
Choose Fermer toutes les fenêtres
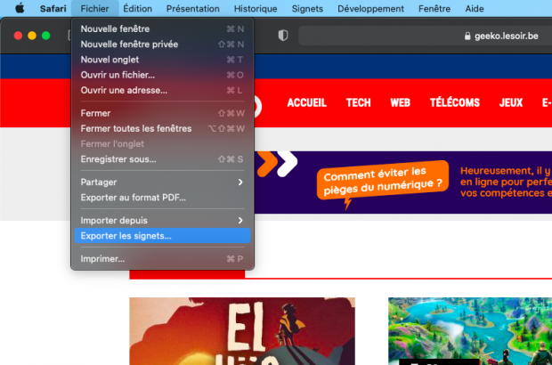point(162,128)
